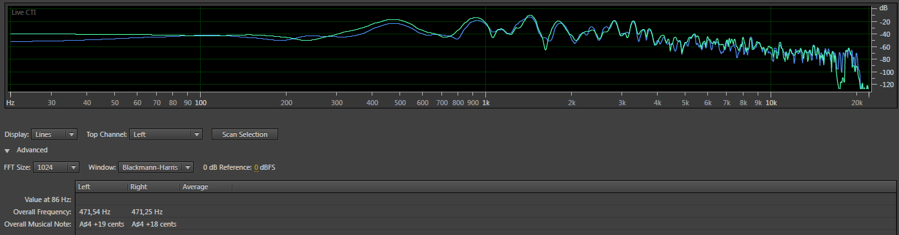Viewport: 899px width, 235px height.
Task: Click the A#4 +18 cents note value
Action: click(154, 224)
